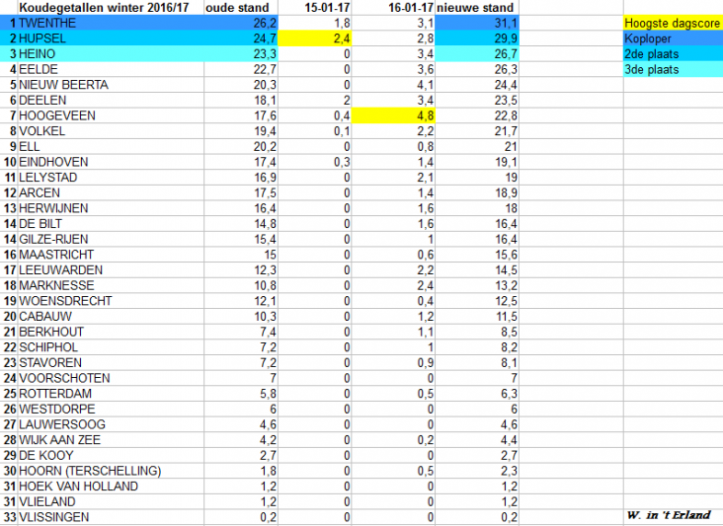Select the ROTTERDAM station cell
The width and height of the screenshot is (723, 526).
tap(111, 394)
